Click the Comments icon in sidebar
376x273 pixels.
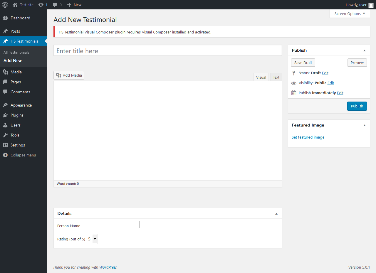pos(5,92)
